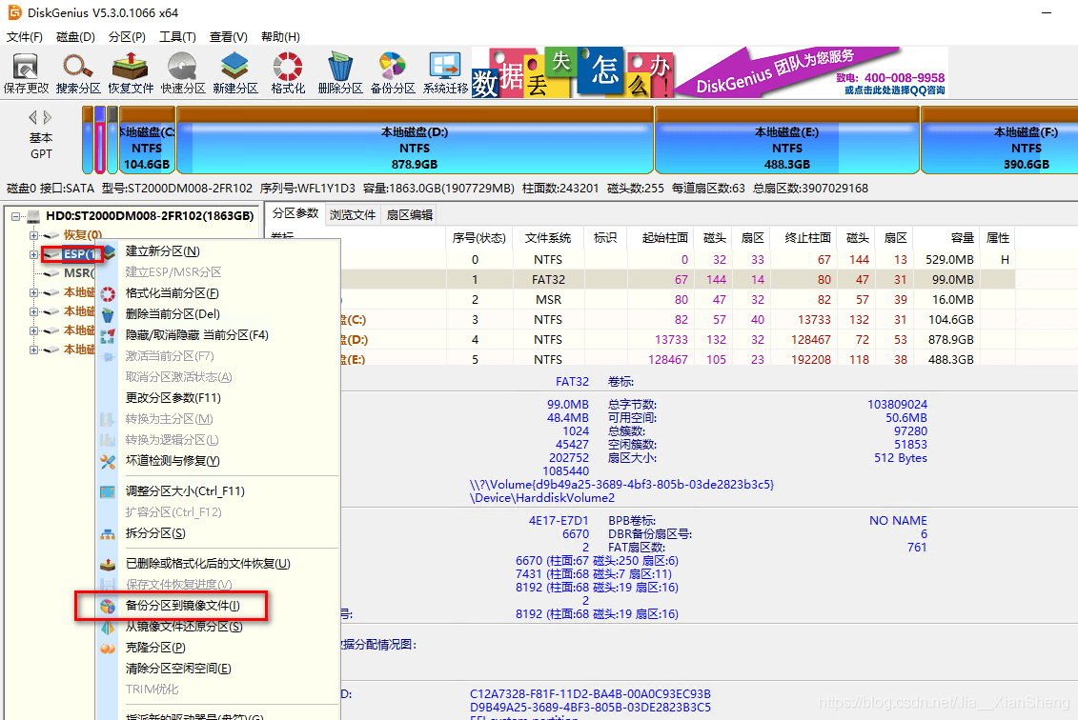1078x720 pixels.
Task: Click the Quick Partition (快速分区) icon
Action: pos(183,73)
